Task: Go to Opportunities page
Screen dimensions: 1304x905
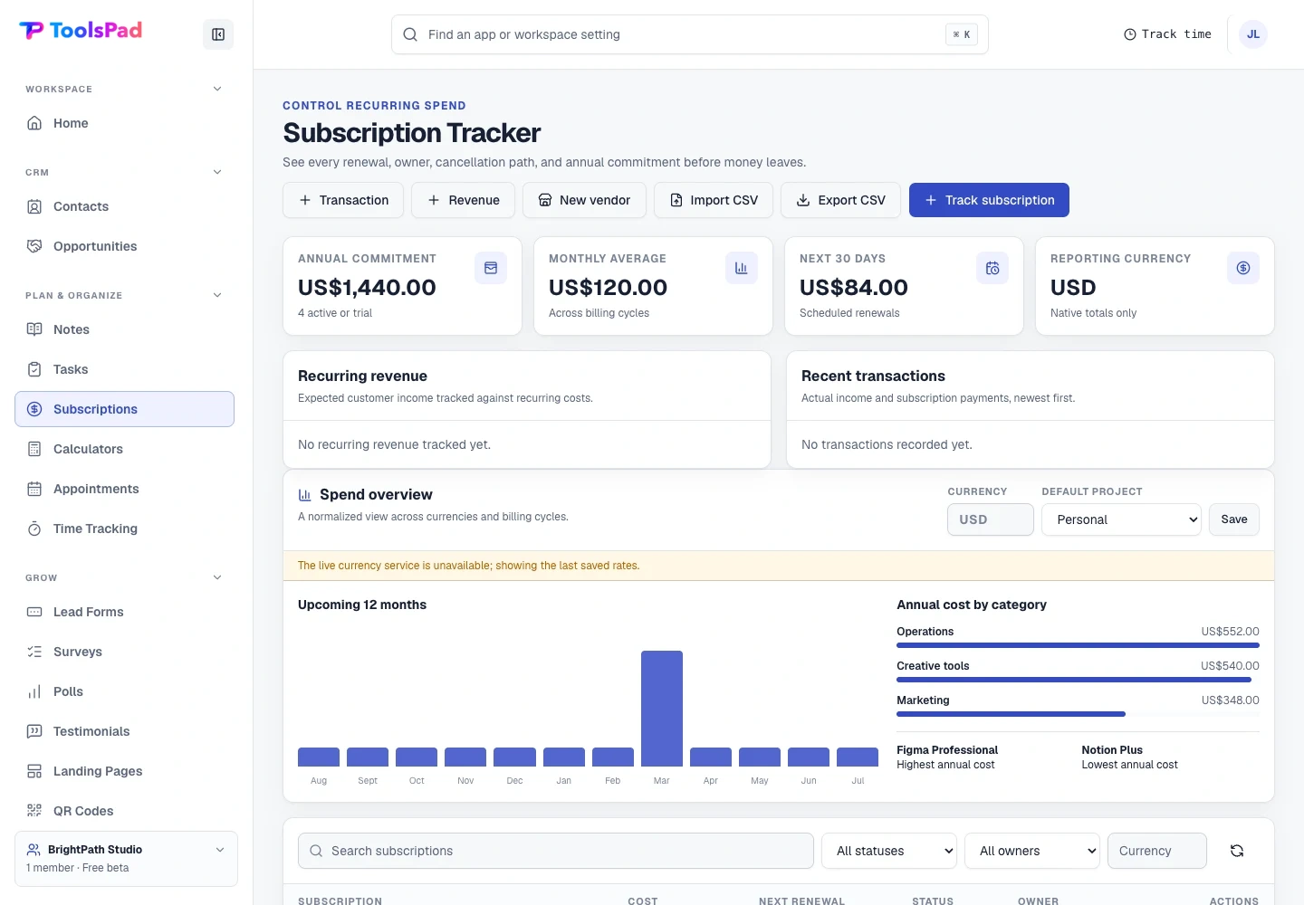Action: [125, 246]
